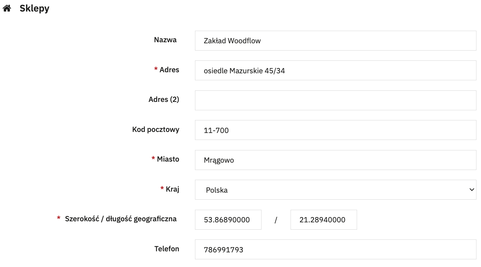Screen dimensions: 481x267
Task: Focus the Nazwa field with Zakład Woodflow
Action: pyautogui.click(x=335, y=40)
